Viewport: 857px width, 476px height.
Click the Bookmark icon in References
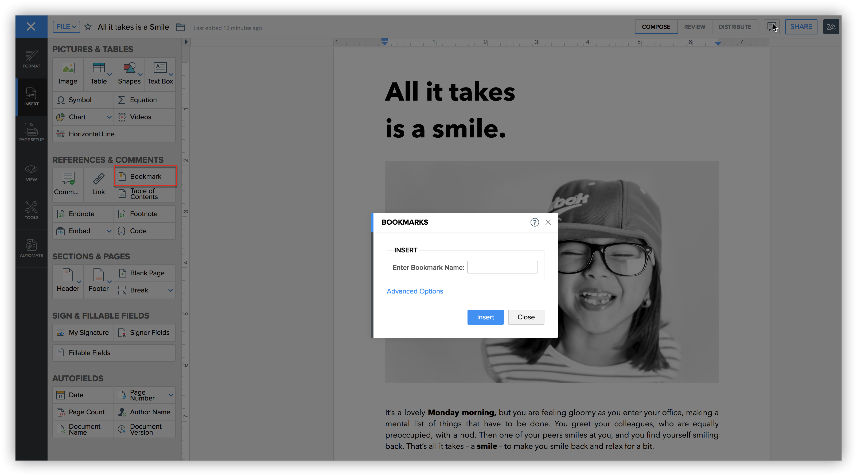coord(122,176)
